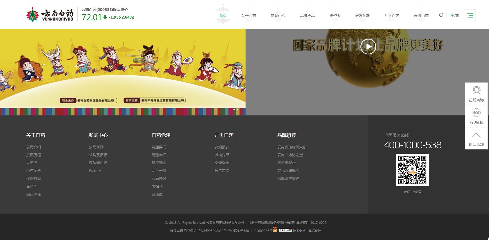This screenshot has width=489, height=240.
Task: Open 宝相花 footer link
Action: pyautogui.click(x=157, y=186)
